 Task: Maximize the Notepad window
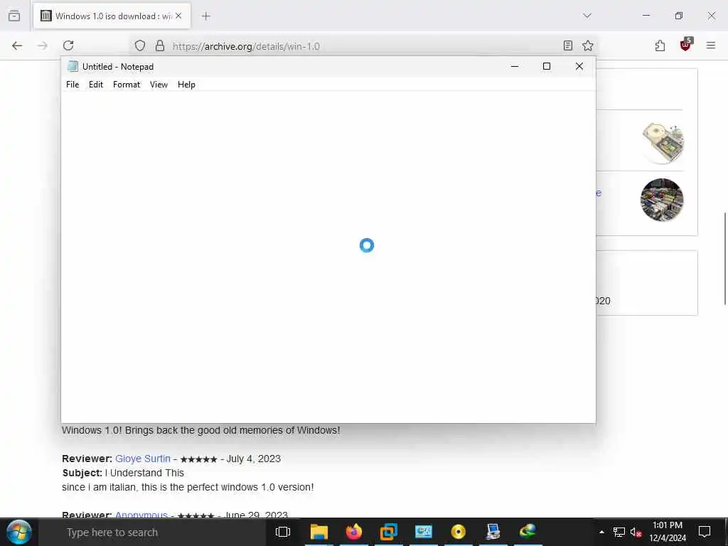547,66
